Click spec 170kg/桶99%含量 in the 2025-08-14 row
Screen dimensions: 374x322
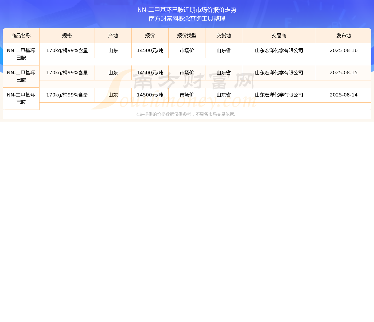click(x=67, y=95)
